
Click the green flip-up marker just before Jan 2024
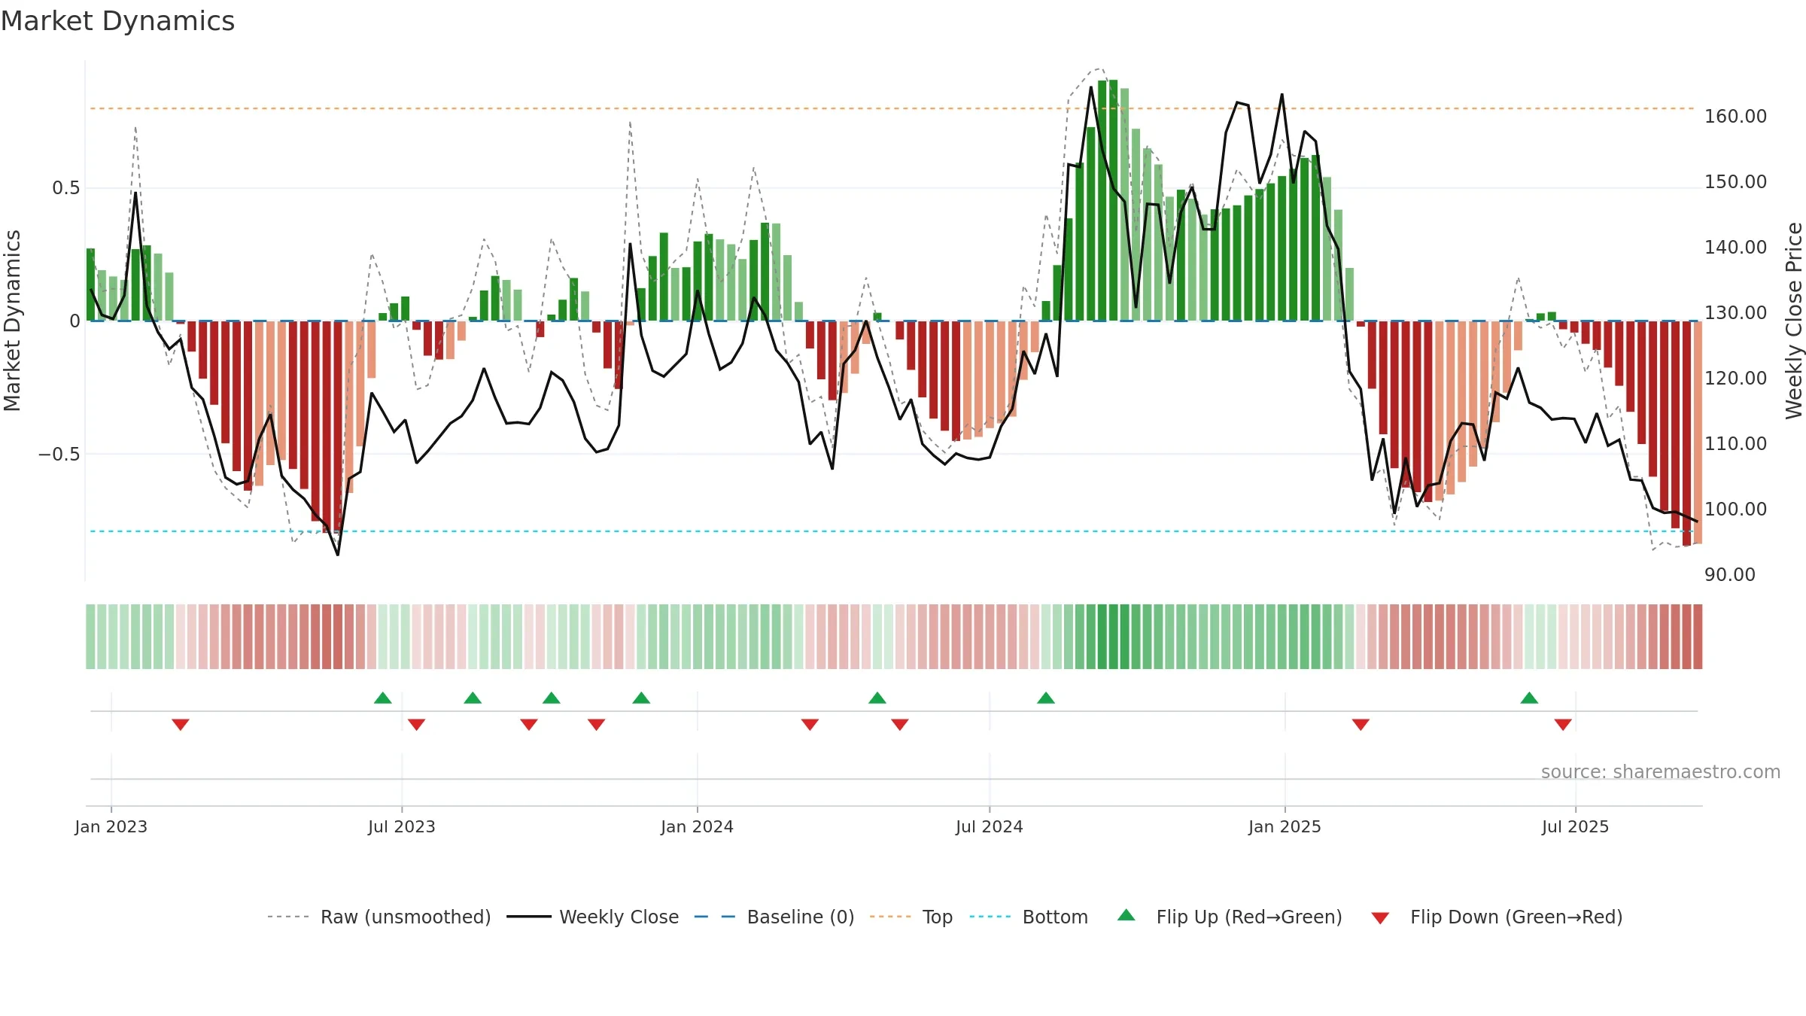click(x=641, y=698)
